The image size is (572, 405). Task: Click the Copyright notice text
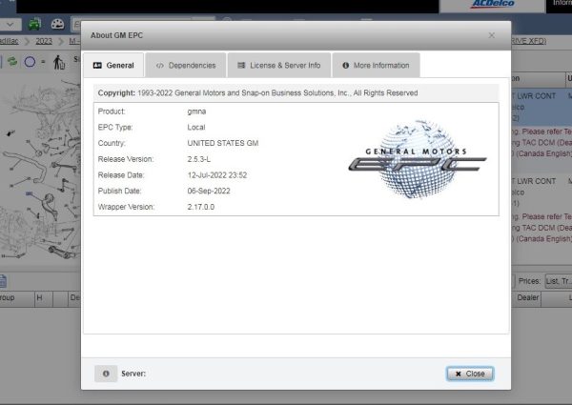(x=257, y=93)
